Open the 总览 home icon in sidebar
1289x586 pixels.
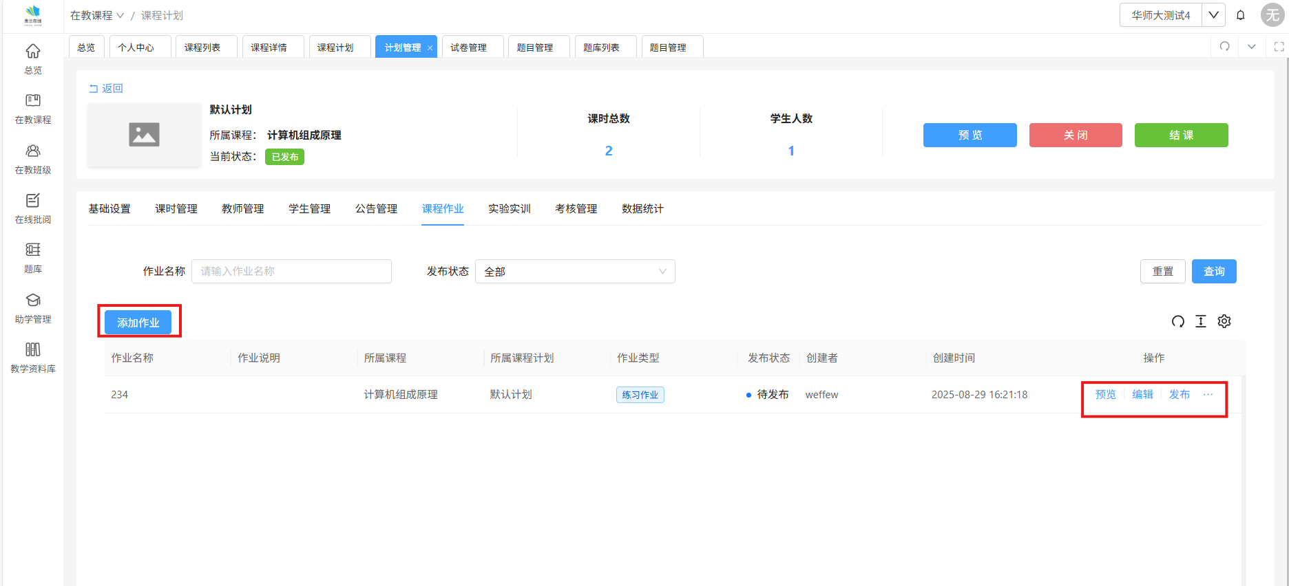pyautogui.click(x=33, y=58)
